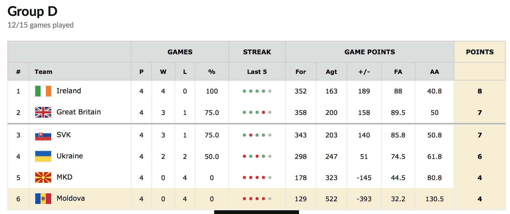The height and width of the screenshot is (214, 510).
Task: Click the Ukraine flag icon
Action: click(43, 156)
